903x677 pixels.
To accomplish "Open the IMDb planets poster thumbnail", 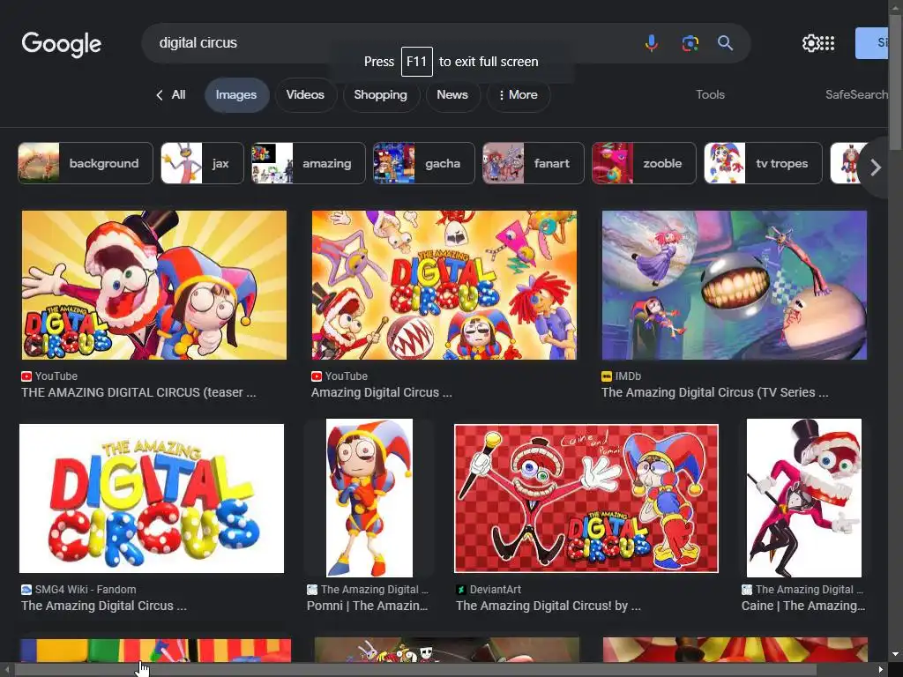I will pyautogui.click(x=735, y=285).
